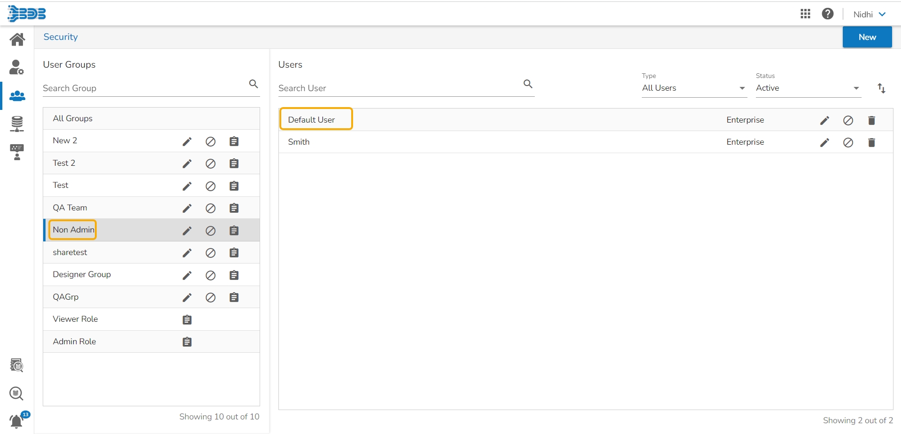Expand the Type dropdown showing All Users
Viewport: 901px width, 434px height.
[694, 88]
